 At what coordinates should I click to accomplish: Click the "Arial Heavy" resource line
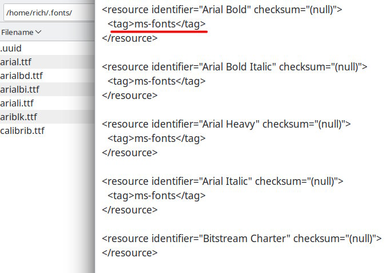pos(226,124)
